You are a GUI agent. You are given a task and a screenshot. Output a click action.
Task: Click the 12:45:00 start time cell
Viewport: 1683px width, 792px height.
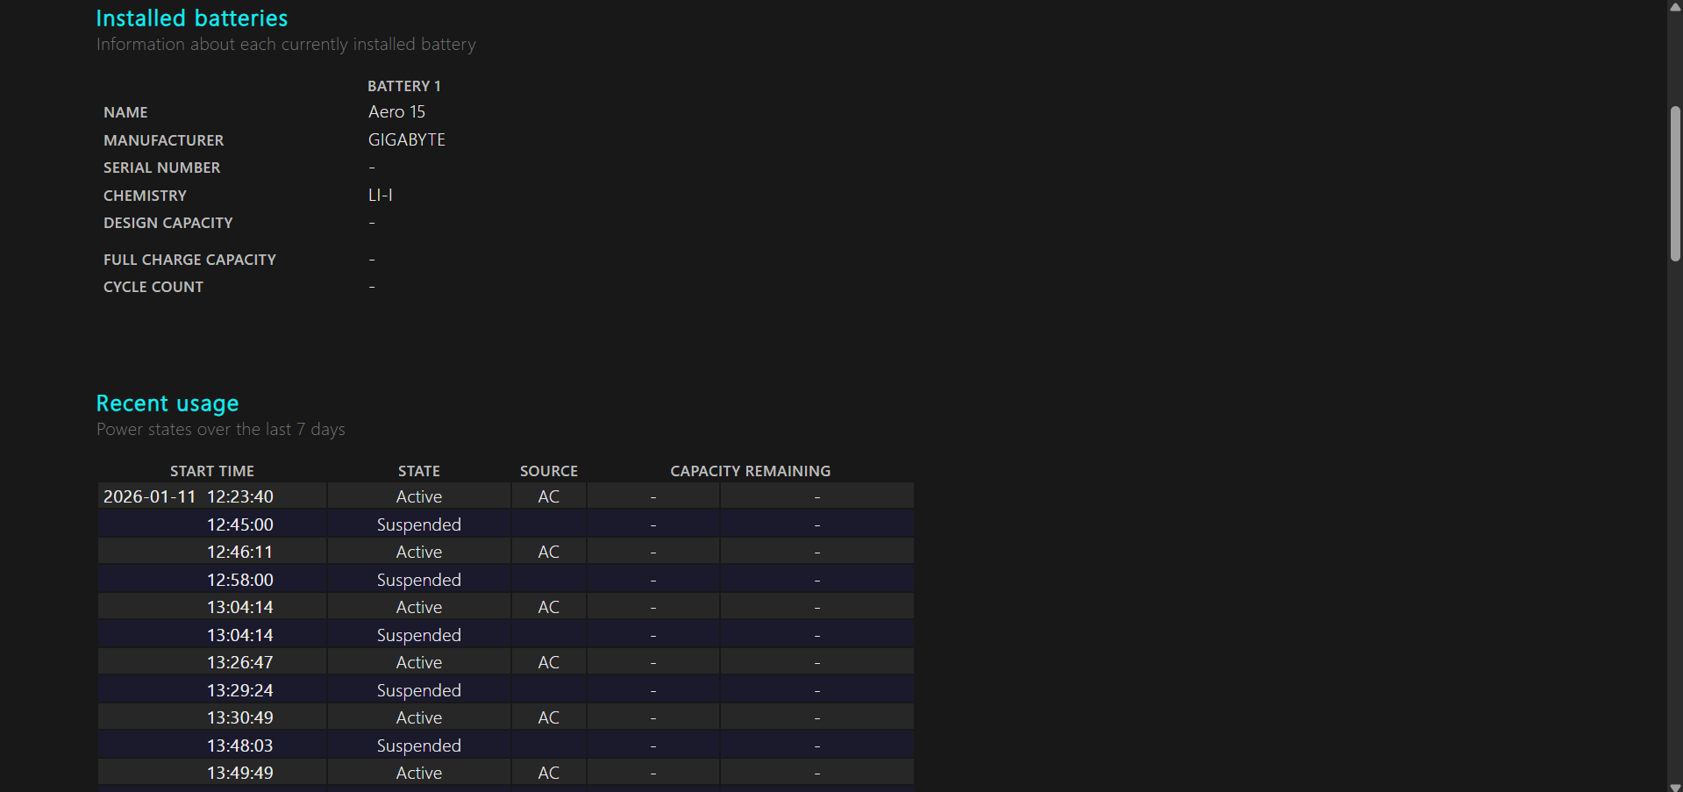click(x=239, y=524)
